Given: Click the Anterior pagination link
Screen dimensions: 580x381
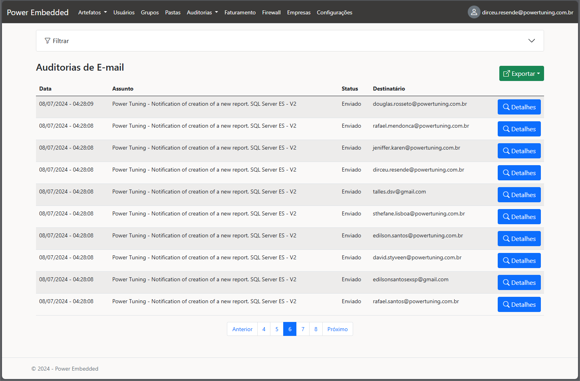Looking at the screenshot, I should (x=242, y=329).
